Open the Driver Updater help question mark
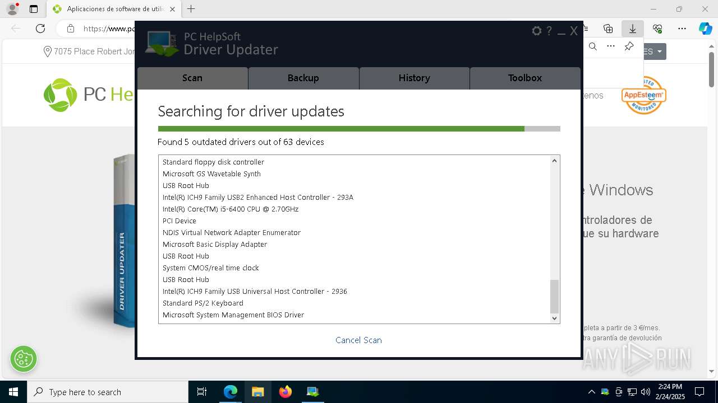 549,31
